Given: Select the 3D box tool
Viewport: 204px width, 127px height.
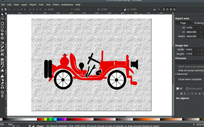Looking at the screenshot, I should click(2, 34).
